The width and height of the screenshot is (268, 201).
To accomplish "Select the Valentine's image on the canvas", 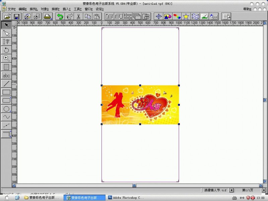I will tap(140, 105).
